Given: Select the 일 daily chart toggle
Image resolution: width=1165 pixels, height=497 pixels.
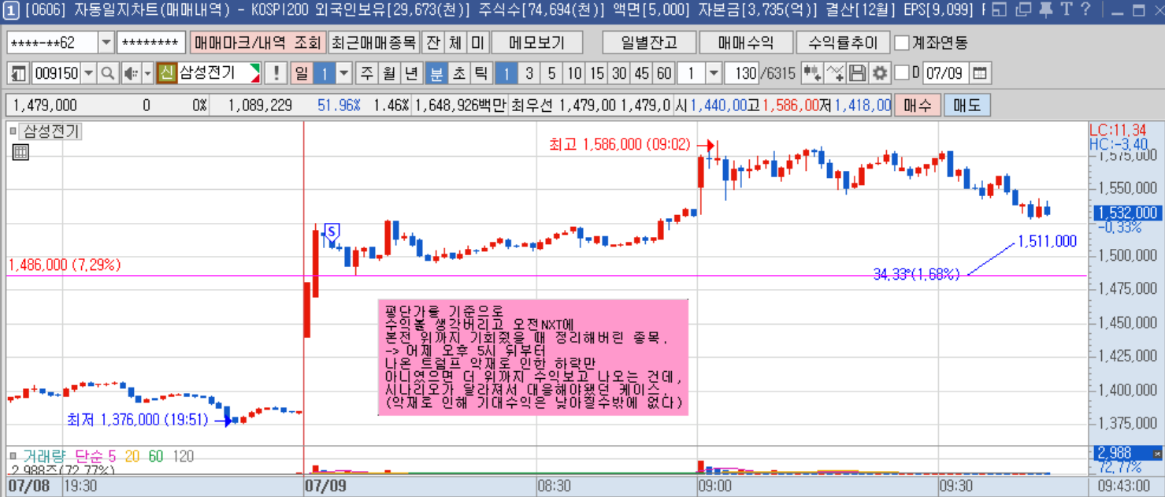Looking at the screenshot, I should (302, 73).
